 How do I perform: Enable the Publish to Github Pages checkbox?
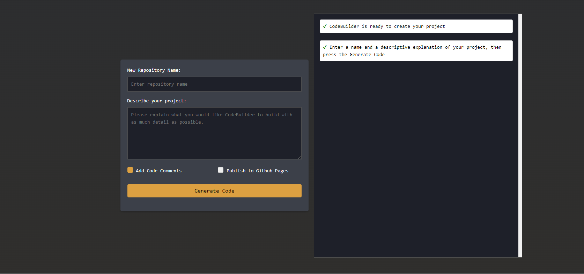[221, 170]
